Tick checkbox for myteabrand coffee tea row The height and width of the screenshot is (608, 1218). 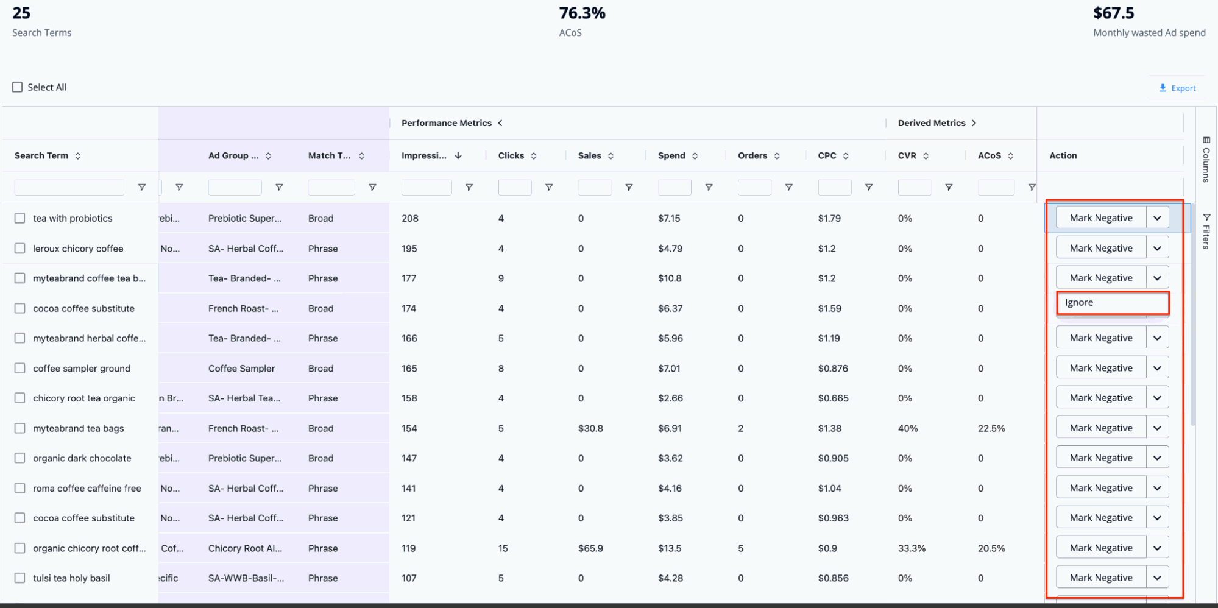(20, 278)
